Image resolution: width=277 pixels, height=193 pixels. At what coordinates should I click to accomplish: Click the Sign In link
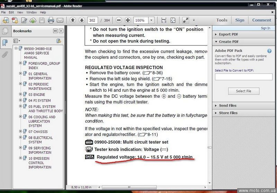(265, 28)
